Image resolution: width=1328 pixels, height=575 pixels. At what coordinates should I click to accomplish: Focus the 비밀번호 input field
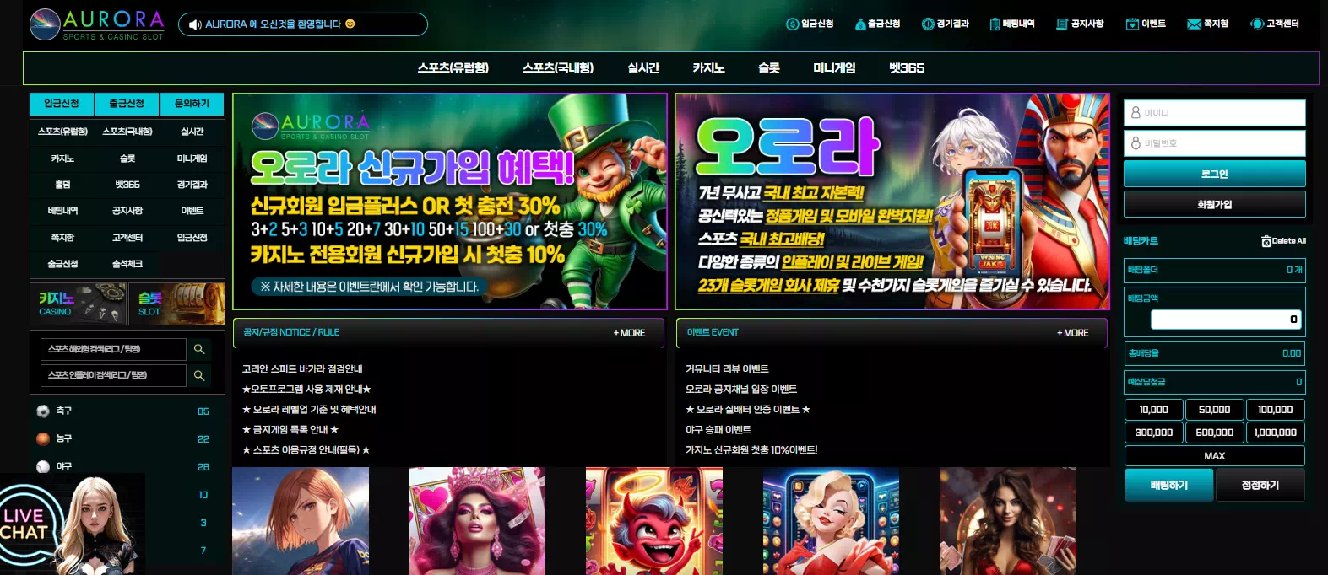(x=1214, y=143)
